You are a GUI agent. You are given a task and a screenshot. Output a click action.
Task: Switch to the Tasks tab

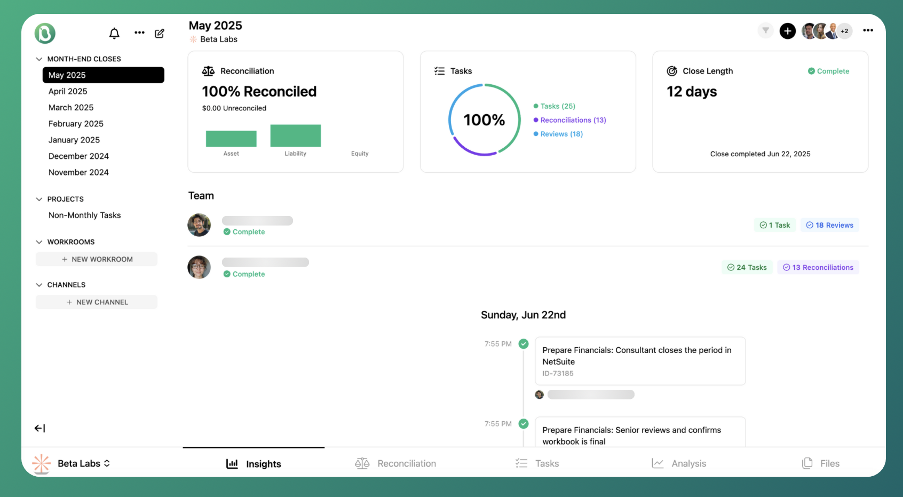[x=537, y=463]
